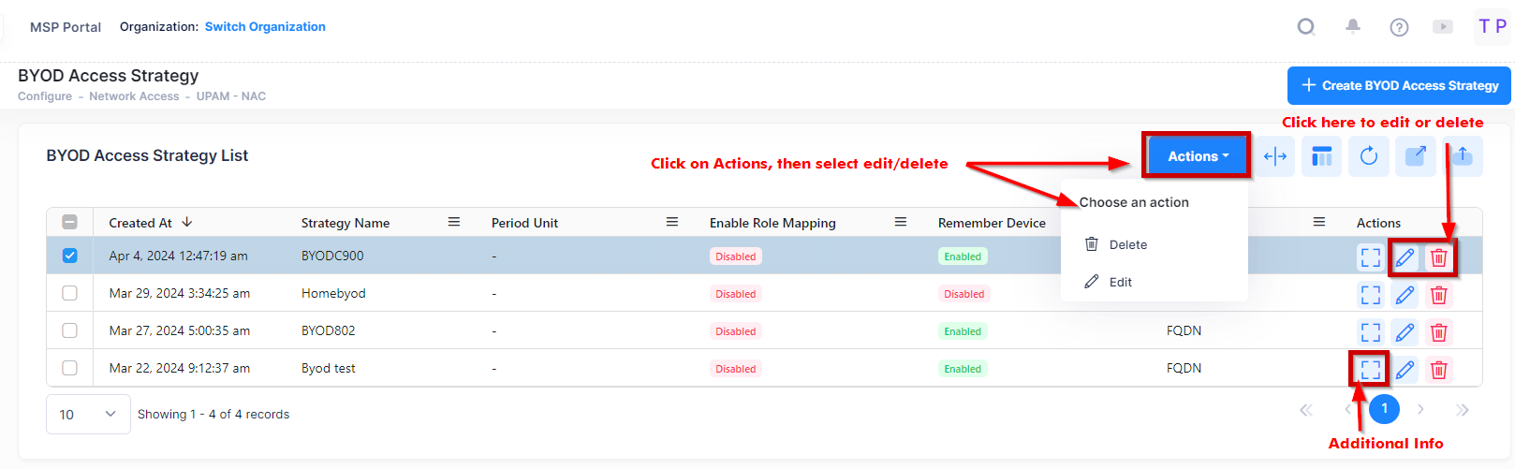The image size is (1515, 469).
Task: Click the trash icon for BYOD802 row
Action: 1439,332
